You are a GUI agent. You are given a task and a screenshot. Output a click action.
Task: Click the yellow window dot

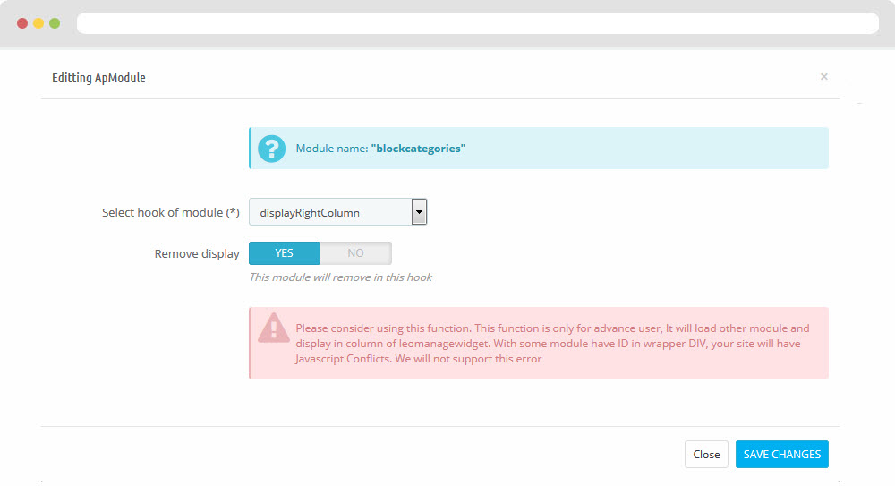tap(38, 23)
